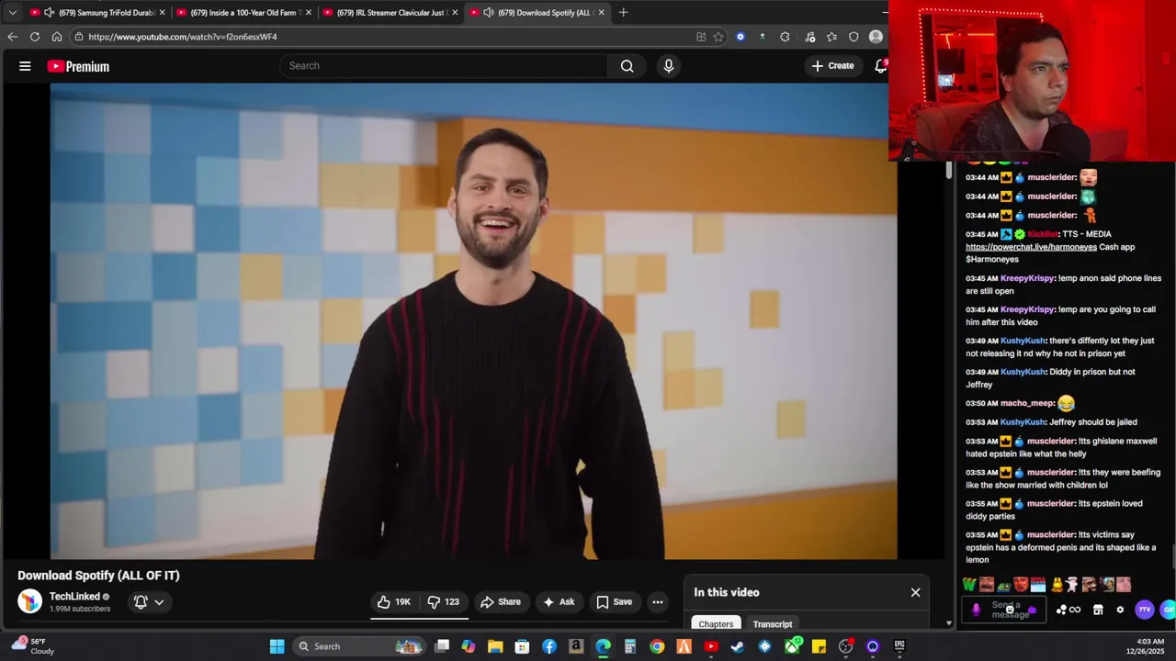Open the chat shop storefront icon
1176x661 pixels.
[x=1097, y=610]
